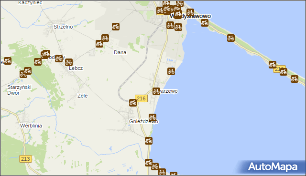306x176 pixels.
Task: Click the bicycle marker northeast of Dana
Action: tap(116, 27)
